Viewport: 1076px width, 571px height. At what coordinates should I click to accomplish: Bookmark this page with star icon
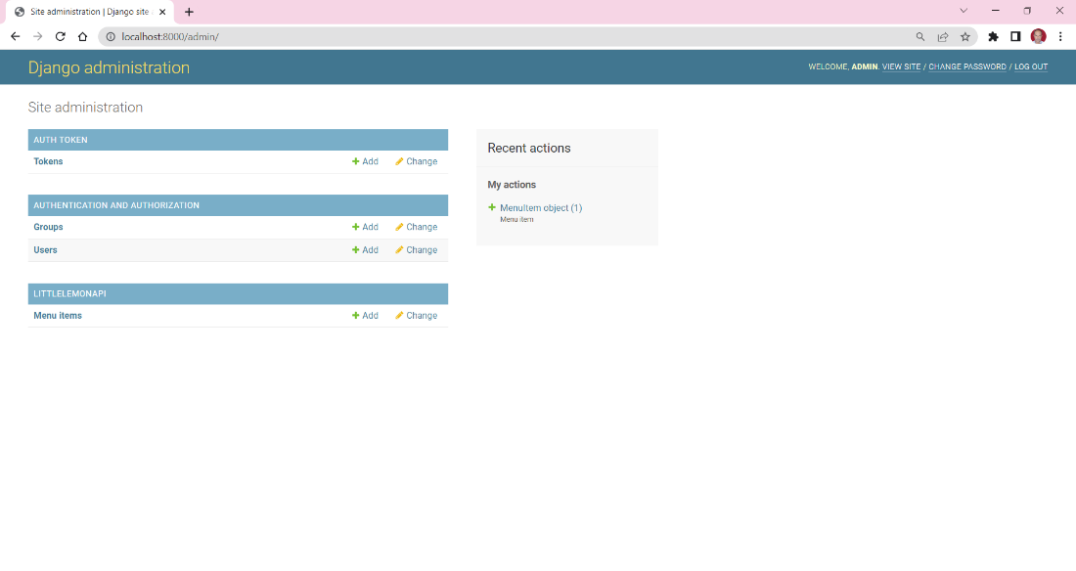point(964,36)
